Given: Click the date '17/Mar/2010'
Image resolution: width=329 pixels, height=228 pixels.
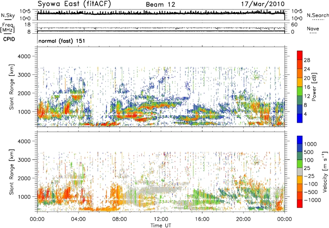Looking at the screenshot, I should 263,4.
